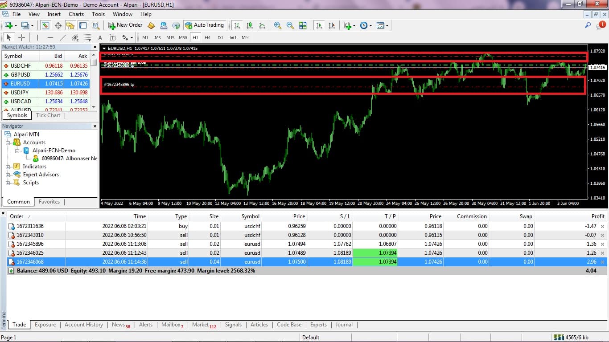This screenshot has height=342, width=609.
Task: Toggle Auto Scroll chart icon
Action: pyautogui.click(x=319, y=25)
